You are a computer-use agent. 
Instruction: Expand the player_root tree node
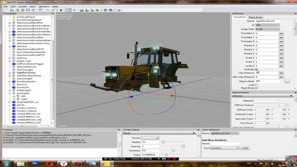(10, 61)
